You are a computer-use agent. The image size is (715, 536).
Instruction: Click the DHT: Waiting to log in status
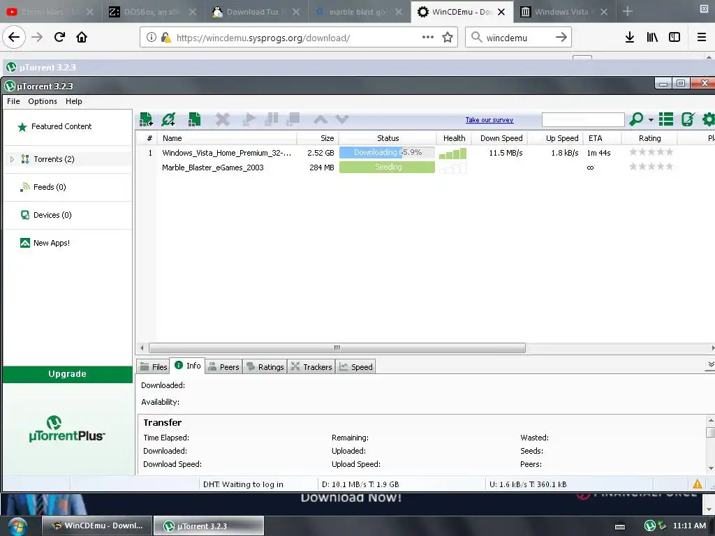coord(243,484)
